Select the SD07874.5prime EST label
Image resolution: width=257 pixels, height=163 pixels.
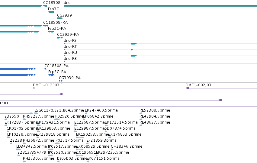[x=120, y=128]
